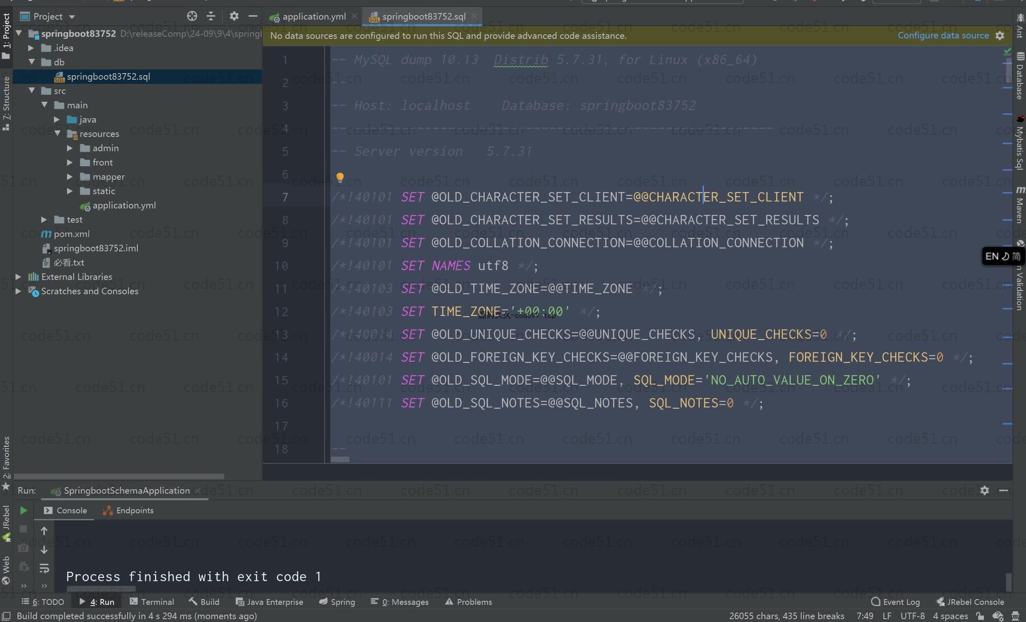Open the Ant side panel
1026x622 pixels.
[x=1020, y=26]
